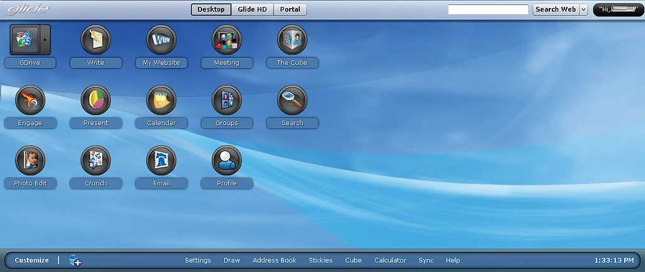Open Stickies from the bottom bar
Image resolution: width=645 pixels, height=272 pixels.
point(321,260)
